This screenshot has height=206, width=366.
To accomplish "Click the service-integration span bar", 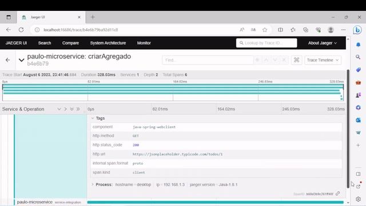I will (x=215, y=202).
